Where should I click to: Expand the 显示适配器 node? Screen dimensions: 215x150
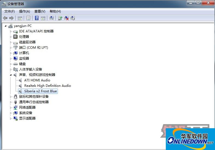click(11, 118)
